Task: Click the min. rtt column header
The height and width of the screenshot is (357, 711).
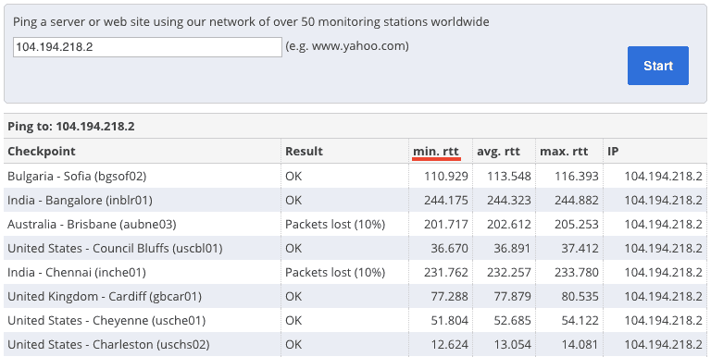Action: [436, 152]
